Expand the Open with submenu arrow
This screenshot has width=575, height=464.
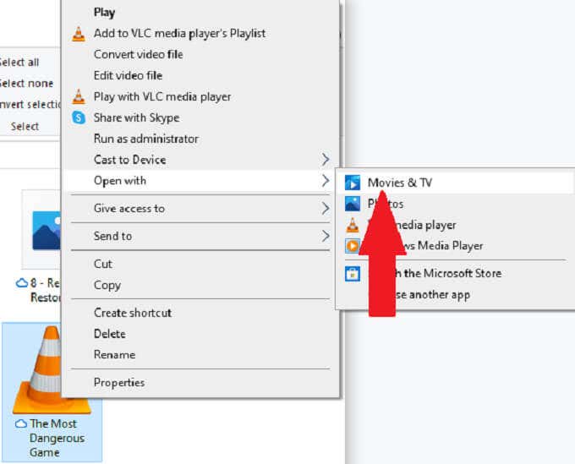[326, 181]
